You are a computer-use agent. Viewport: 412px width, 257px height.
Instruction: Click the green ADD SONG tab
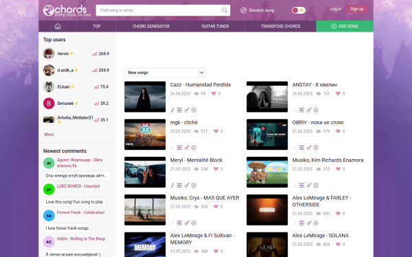point(345,26)
